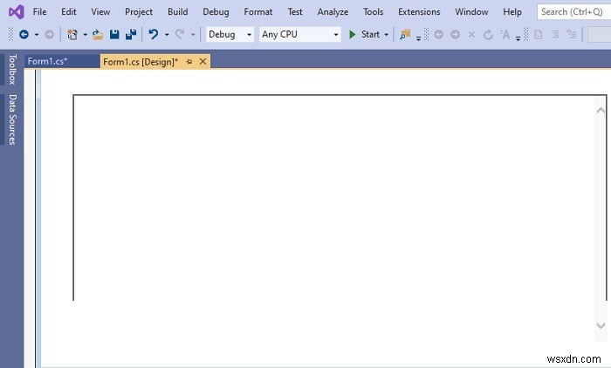Open the Debug menu
The height and width of the screenshot is (368, 611).
216,12
